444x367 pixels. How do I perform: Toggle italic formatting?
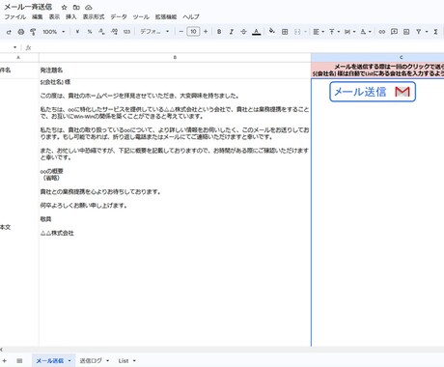232,32
